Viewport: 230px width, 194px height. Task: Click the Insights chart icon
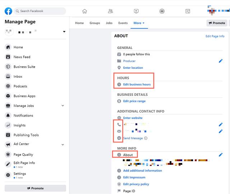coord(8,125)
